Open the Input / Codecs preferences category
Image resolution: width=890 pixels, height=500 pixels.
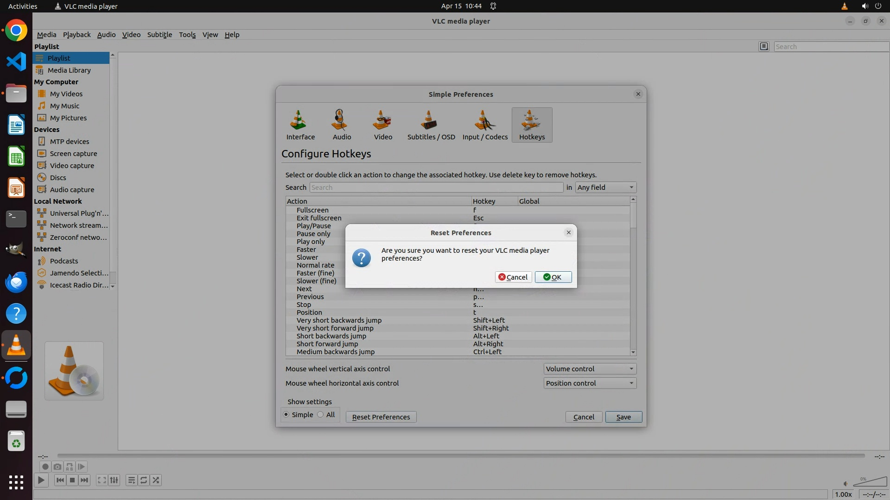pos(485,125)
